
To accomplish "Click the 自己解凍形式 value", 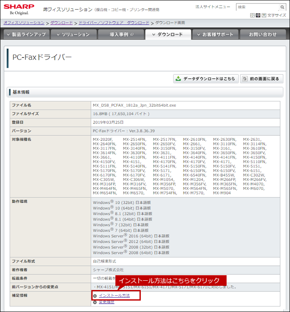I will [x=104, y=261].
